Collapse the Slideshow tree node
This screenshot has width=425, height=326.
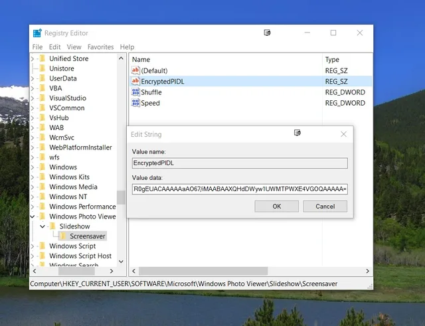[x=42, y=226]
